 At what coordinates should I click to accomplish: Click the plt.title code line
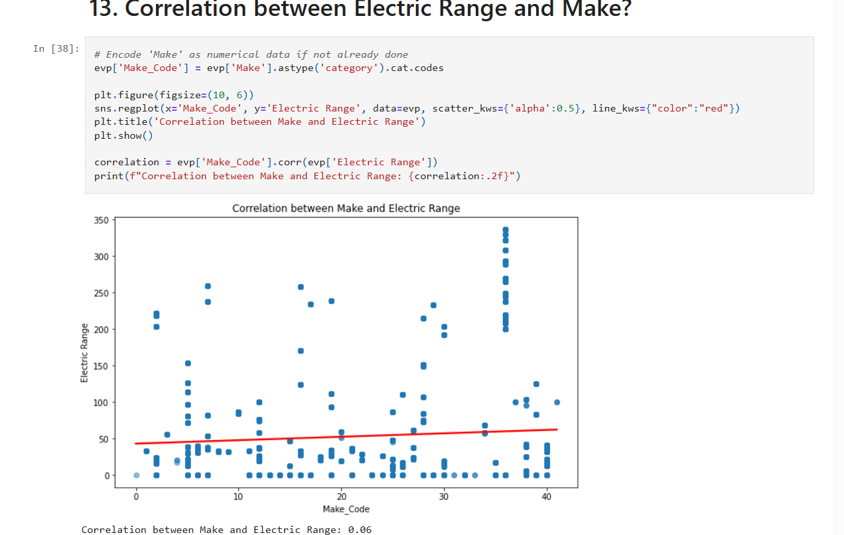coord(259,121)
